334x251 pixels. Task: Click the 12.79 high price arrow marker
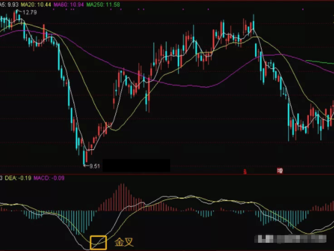click(27, 12)
